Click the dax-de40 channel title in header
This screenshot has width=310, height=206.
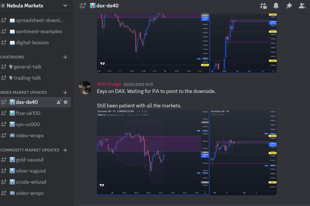click(x=107, y=6)
